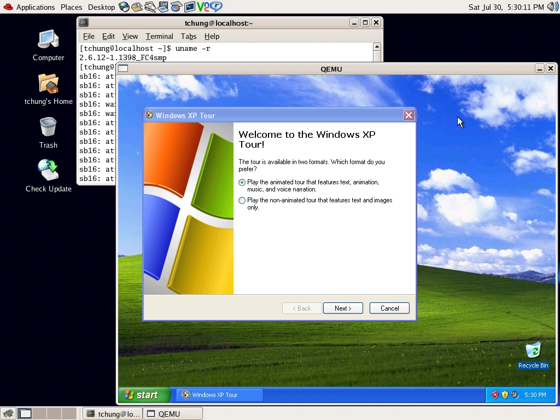Image resolution: width=560 pixels, height=420 pixels.
Task: Click the Windows XP Tour title bar icon
Action: pos(149,115)
